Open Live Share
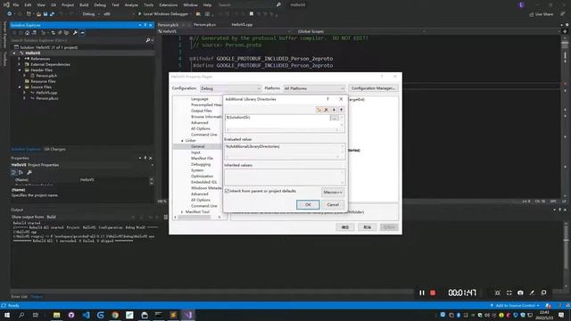The image size is (571, 321). click(542, 14)
